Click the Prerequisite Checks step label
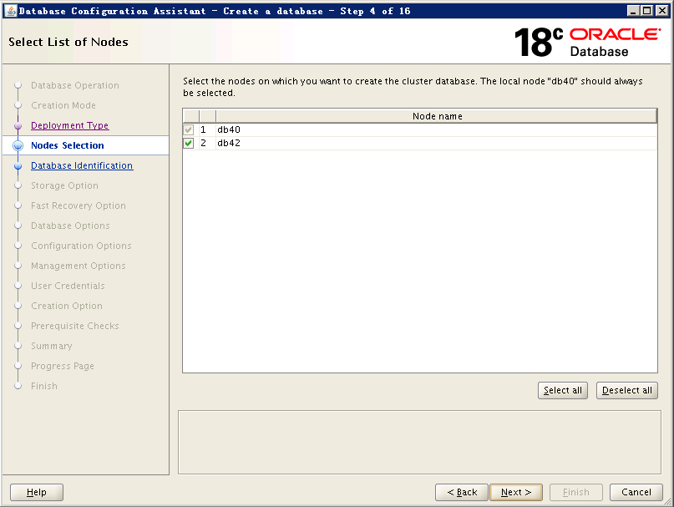The width and height of the screenshot is (674, 507). point(75,326)
